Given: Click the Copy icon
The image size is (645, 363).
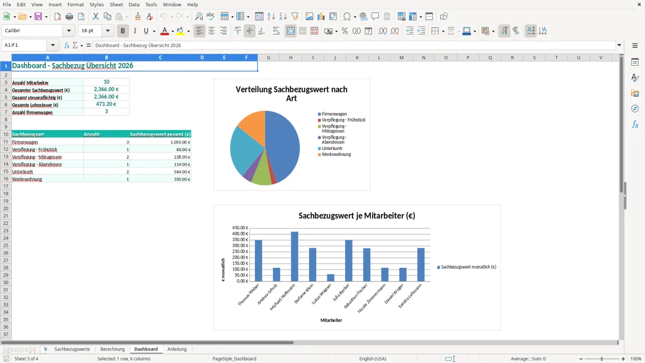Looking at the screenshot, I should point(107,17).
